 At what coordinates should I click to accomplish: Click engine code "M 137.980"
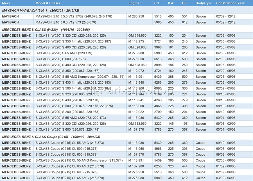(x=136, y=166)
